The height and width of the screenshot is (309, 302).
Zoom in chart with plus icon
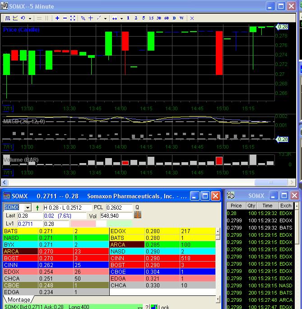(57, 18)
